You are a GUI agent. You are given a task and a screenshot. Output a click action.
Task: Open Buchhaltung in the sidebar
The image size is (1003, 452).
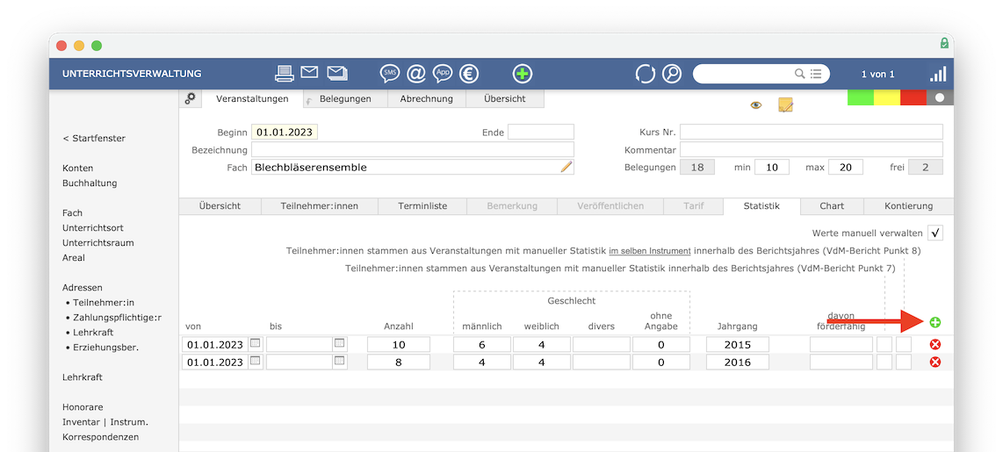point(90,183)
